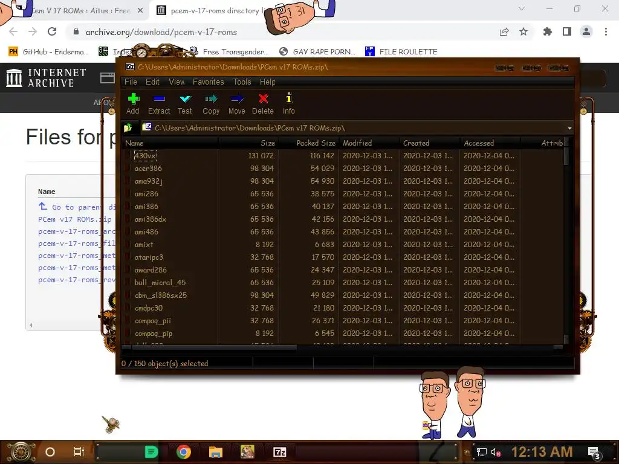This screenshot has height=464, width=619.
Task: Click the taskbar clock showing 12:13 AM
Action: (x=542, y=452)
